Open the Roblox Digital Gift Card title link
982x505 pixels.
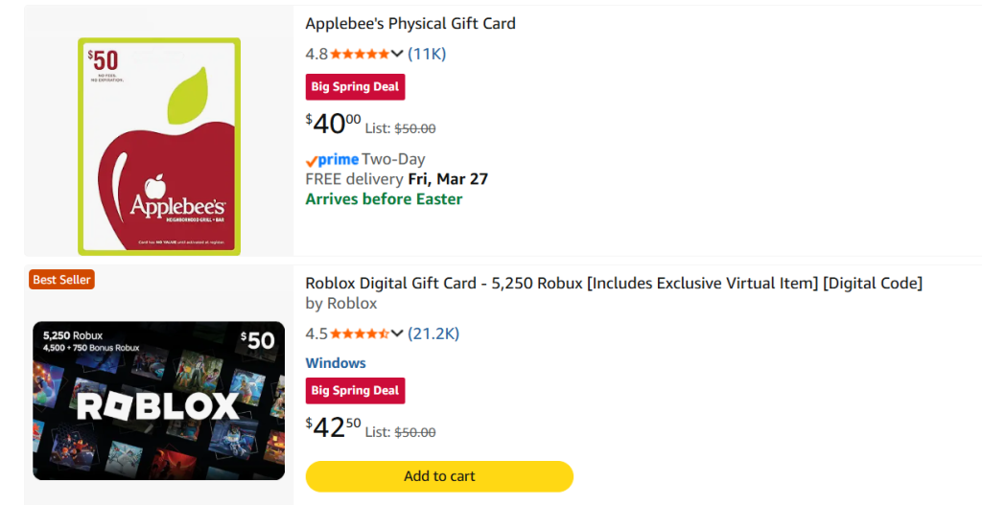614,283
